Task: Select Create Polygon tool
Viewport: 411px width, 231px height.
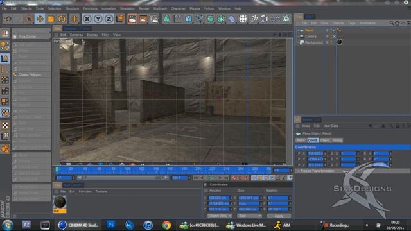Action: [30, 74]
